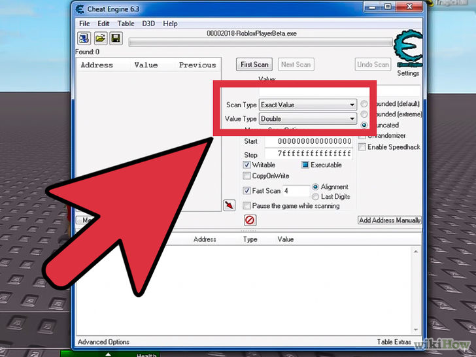Select the Alignment radio button
Viewport: 476px width, 357px height.
point(315,187)
